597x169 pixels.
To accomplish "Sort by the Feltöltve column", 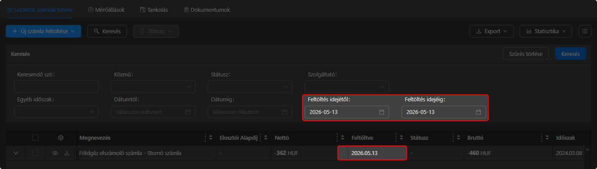I will tap(402, 138).
